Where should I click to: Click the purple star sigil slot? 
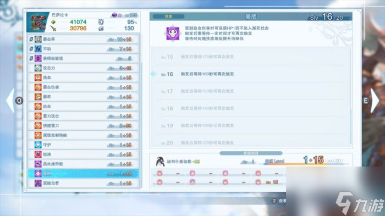193,182
